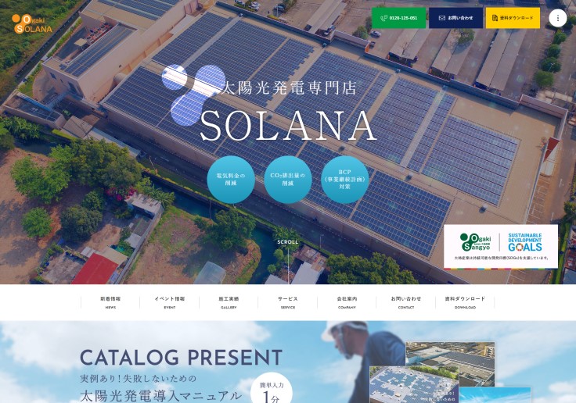
Task: Click the CATALOG PRESENT banner heading
Action: point(181,358)
